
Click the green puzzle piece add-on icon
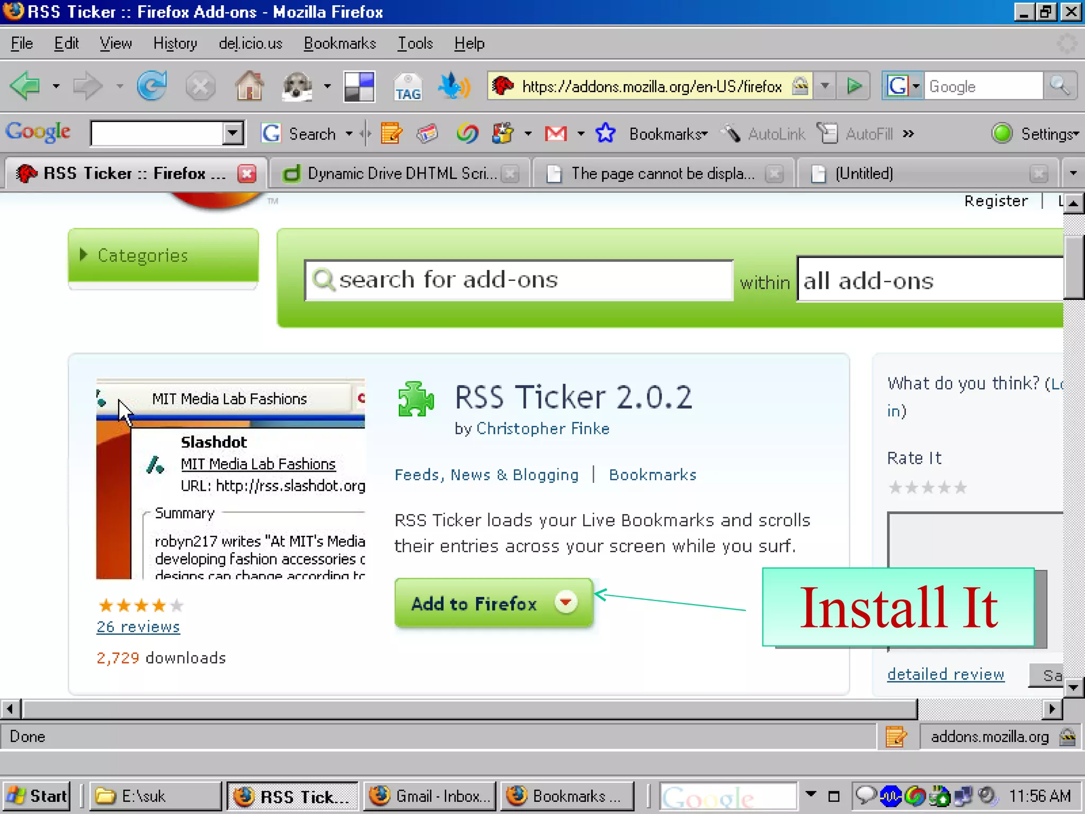pos(416,399)
